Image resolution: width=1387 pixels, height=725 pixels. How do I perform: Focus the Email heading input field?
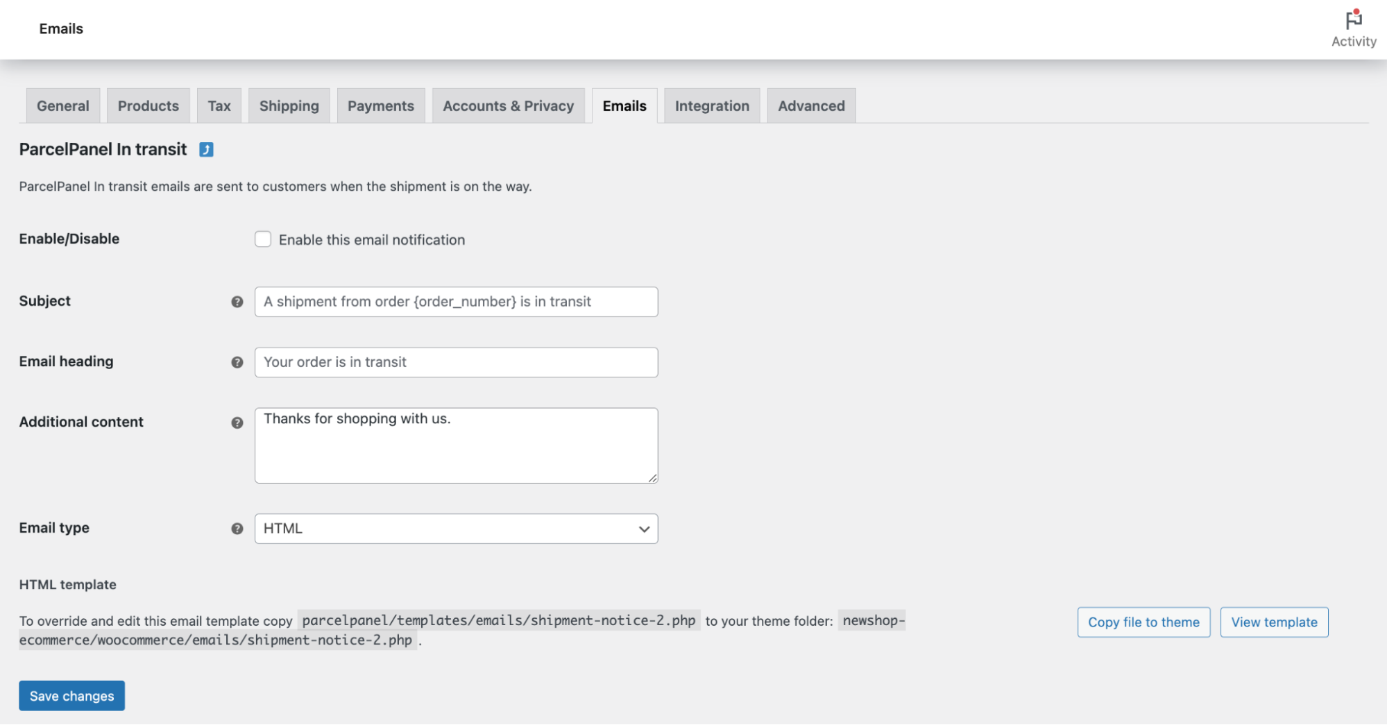tap(456, 362)
